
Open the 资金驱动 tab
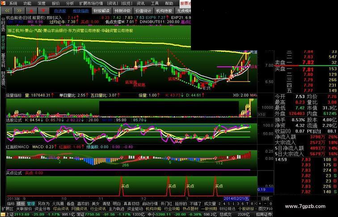[135, 209]
